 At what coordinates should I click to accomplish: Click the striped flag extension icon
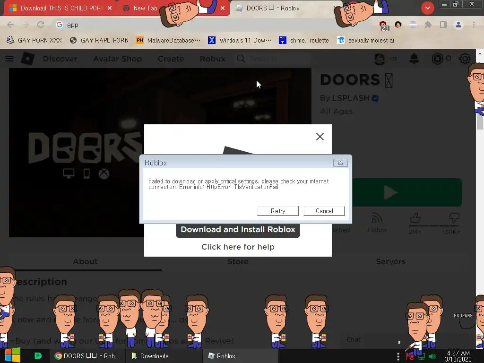pos(413,25)
